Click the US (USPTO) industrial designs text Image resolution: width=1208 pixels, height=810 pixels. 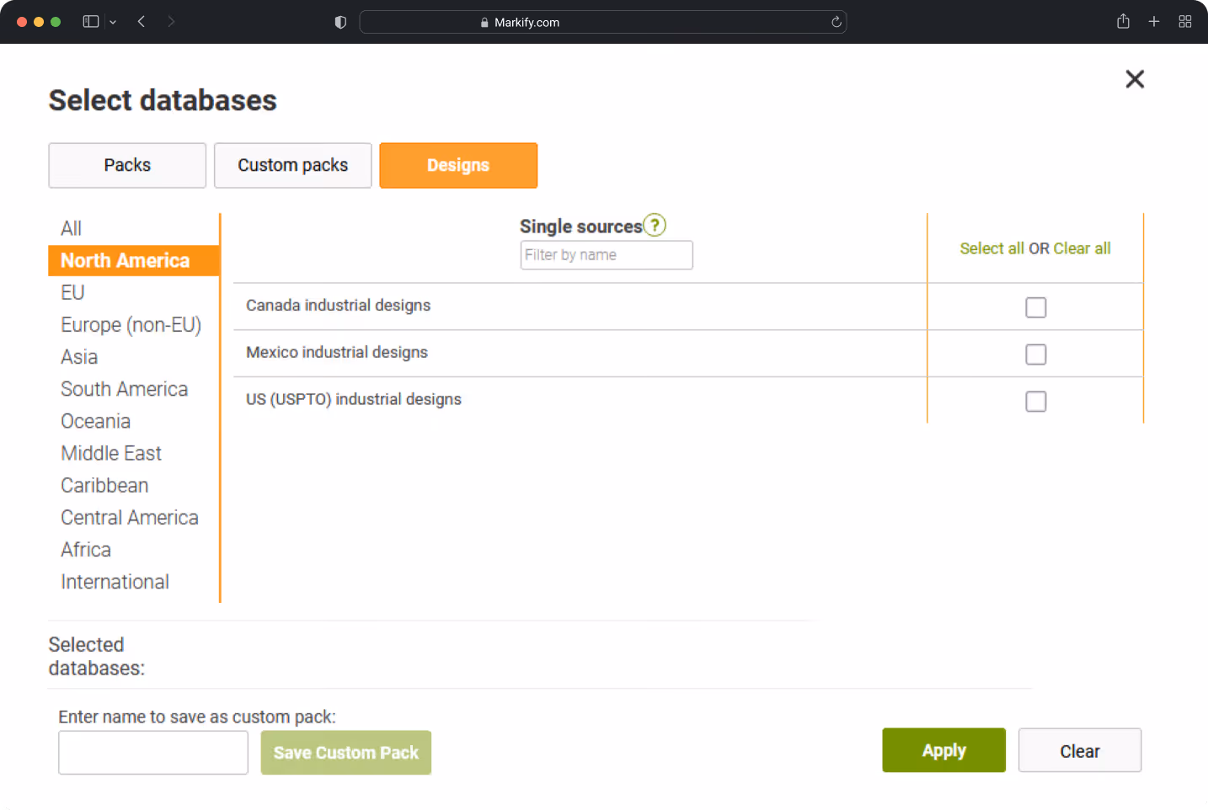(354, 399)
